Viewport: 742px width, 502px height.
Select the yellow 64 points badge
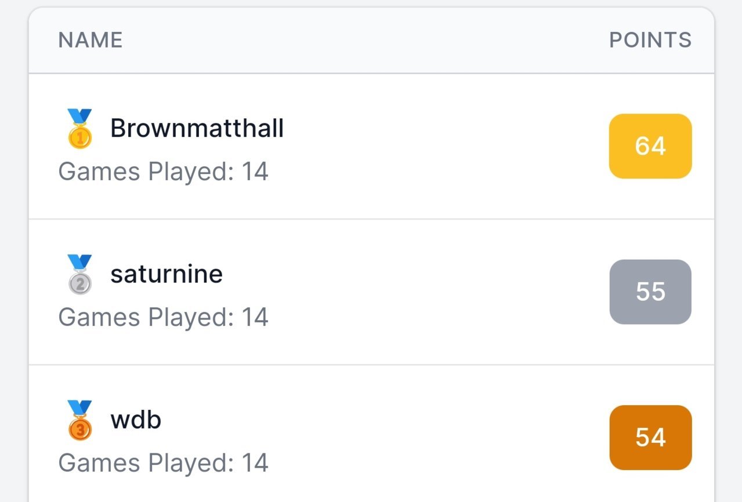650,146
